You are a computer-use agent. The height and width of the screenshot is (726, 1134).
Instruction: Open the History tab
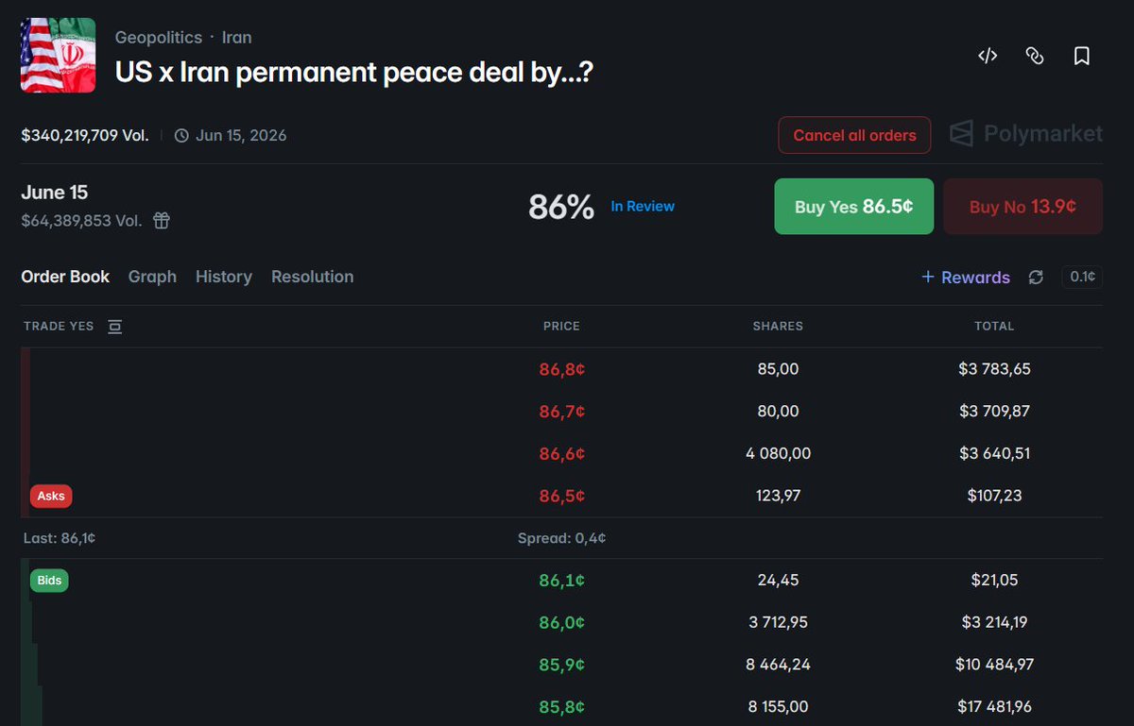point(224,277)
